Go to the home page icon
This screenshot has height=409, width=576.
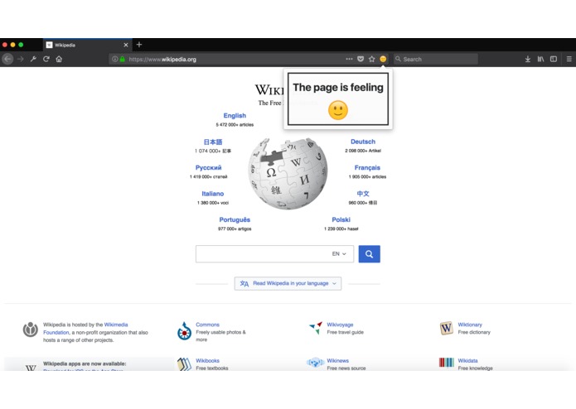(x=59, y=59)
